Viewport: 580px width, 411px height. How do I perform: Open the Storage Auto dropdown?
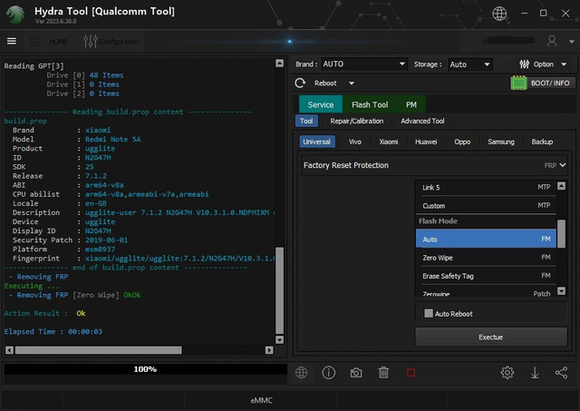(469, 64)
